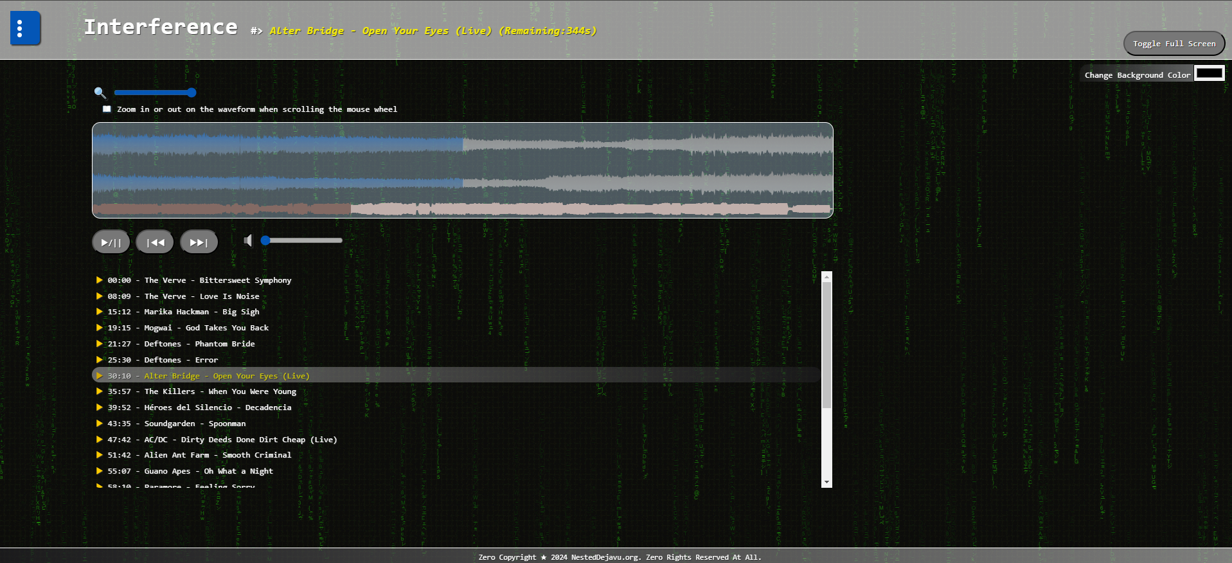1232x563 pixels.
Task: Click the volume slider track
Action: [x=302, y=240]
